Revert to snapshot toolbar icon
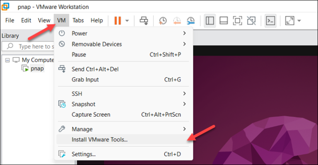Image resolution: width=318 pixels, height=165 pixels. [177, 20]
